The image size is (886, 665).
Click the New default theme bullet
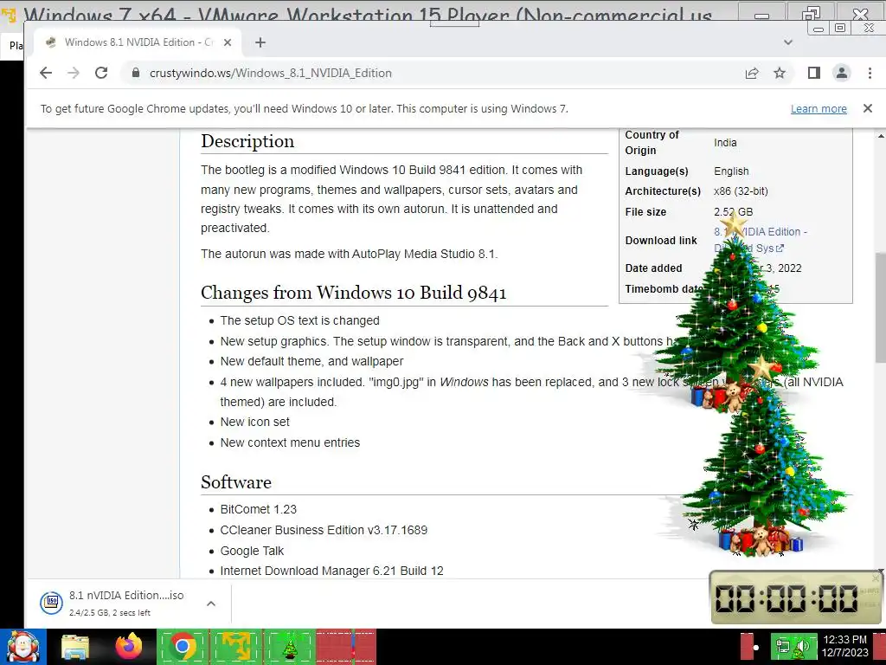click(x=311, y=361)
